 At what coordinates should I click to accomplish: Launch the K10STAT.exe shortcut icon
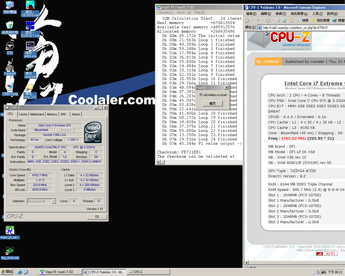[30, 29]
